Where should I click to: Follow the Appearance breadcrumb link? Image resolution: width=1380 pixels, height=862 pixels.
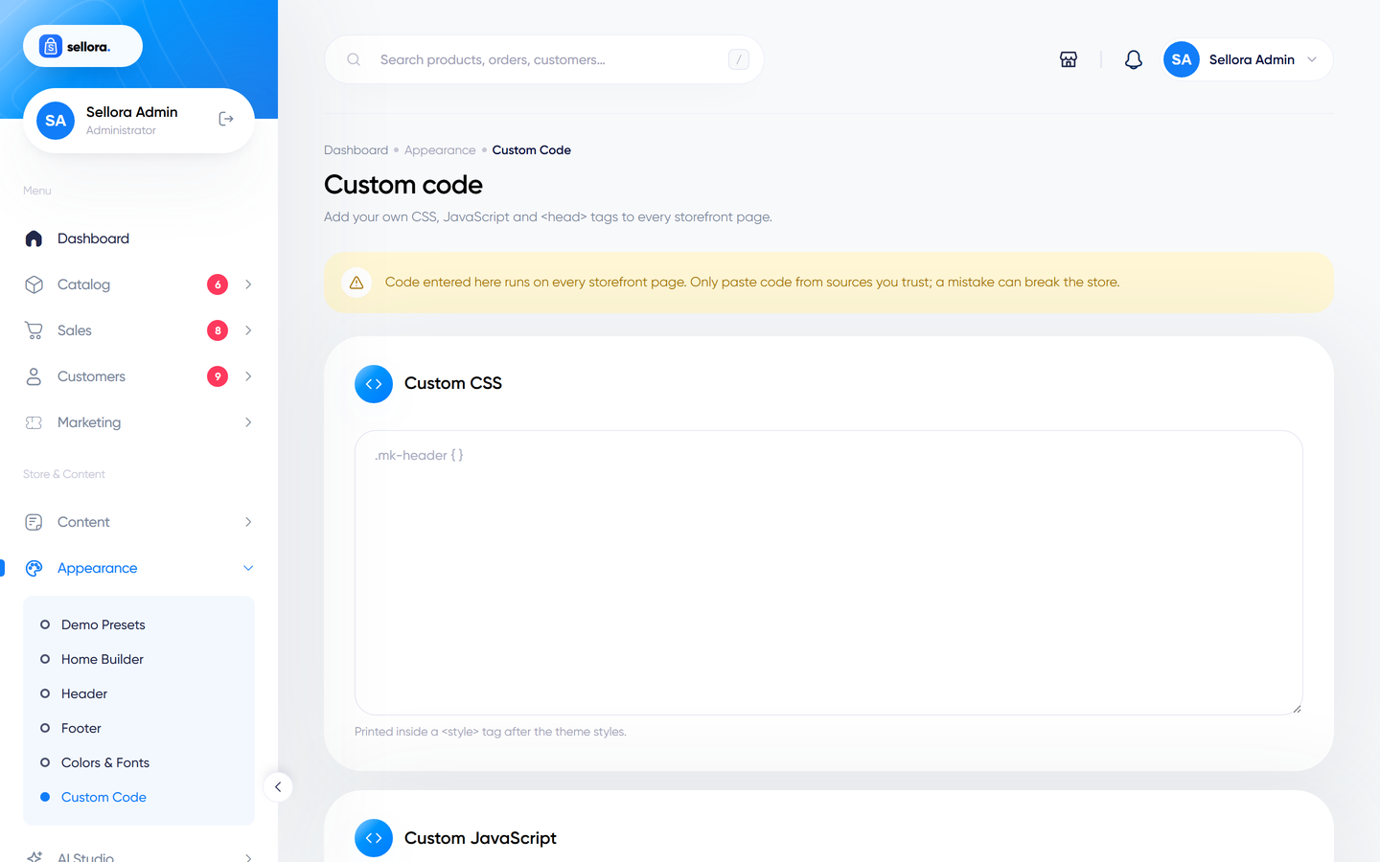[x=440, y=150]
